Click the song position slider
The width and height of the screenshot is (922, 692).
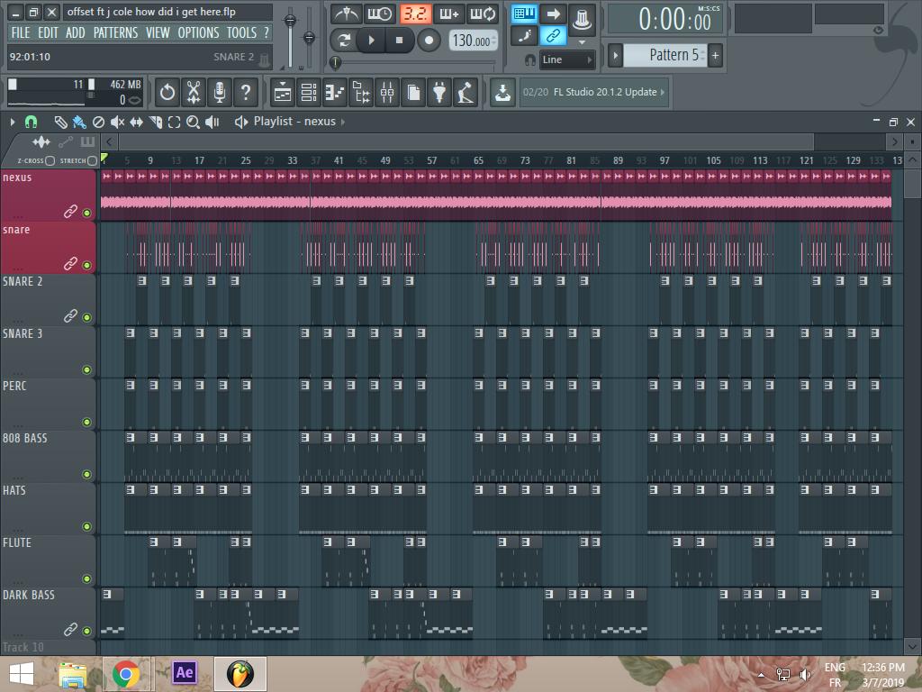[414, 62]
